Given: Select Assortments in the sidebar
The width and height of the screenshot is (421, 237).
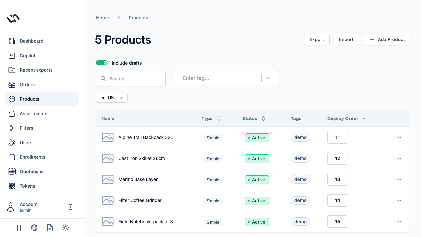Looking at the screenshot, I should 42,114.
